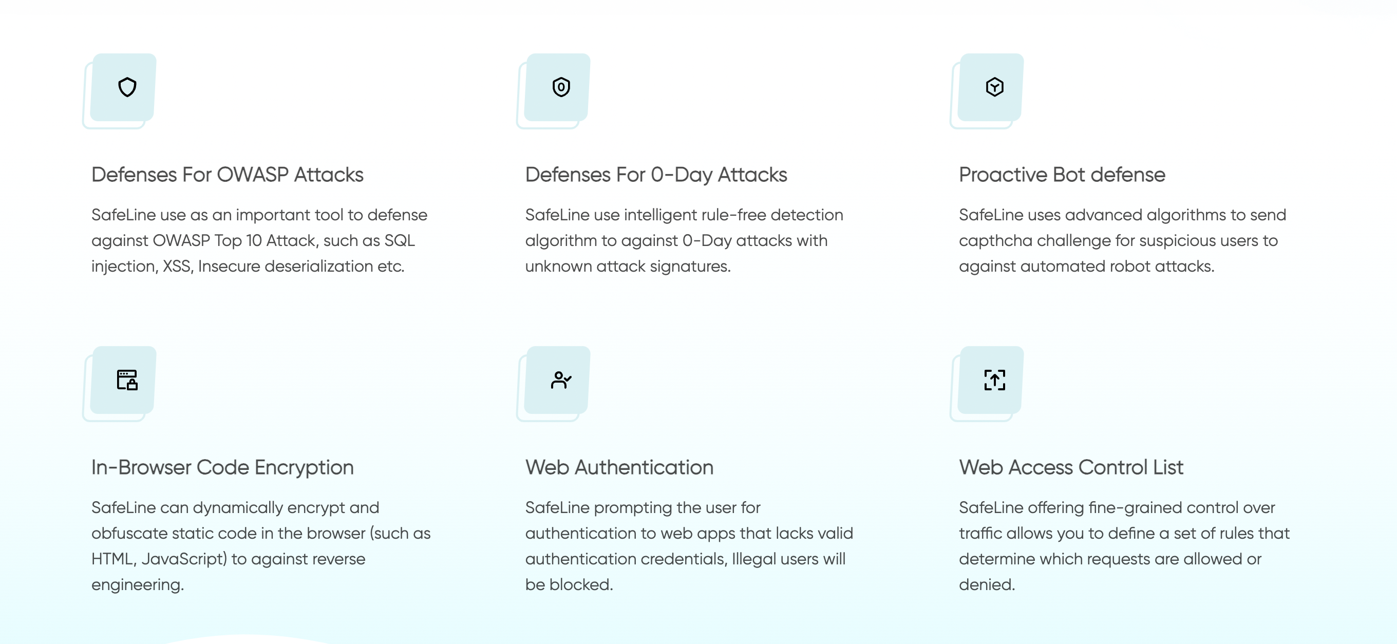Click the upload frame icon for Access Control
The height and width of the screenshot is (644, 1397).
[995, 380]
